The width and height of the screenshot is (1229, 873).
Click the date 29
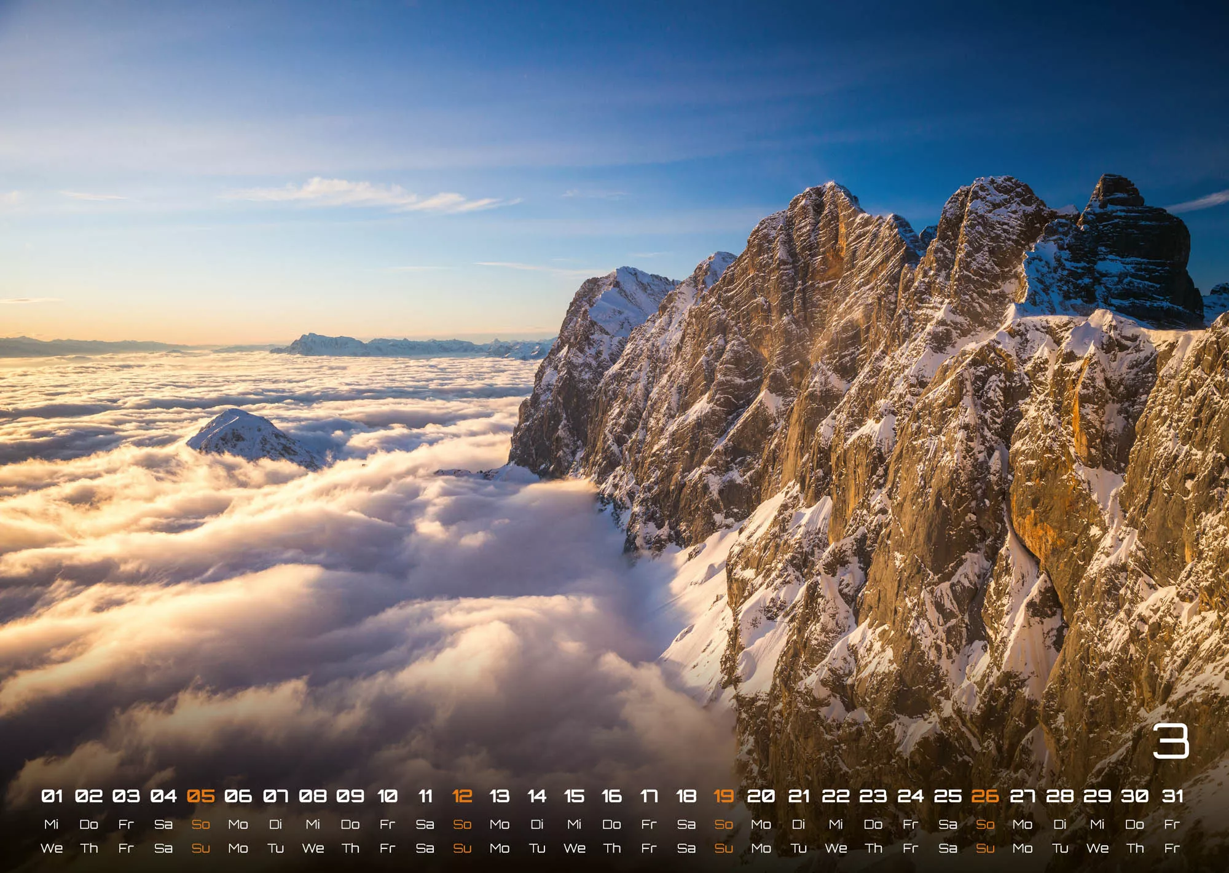pos(1097,796)
